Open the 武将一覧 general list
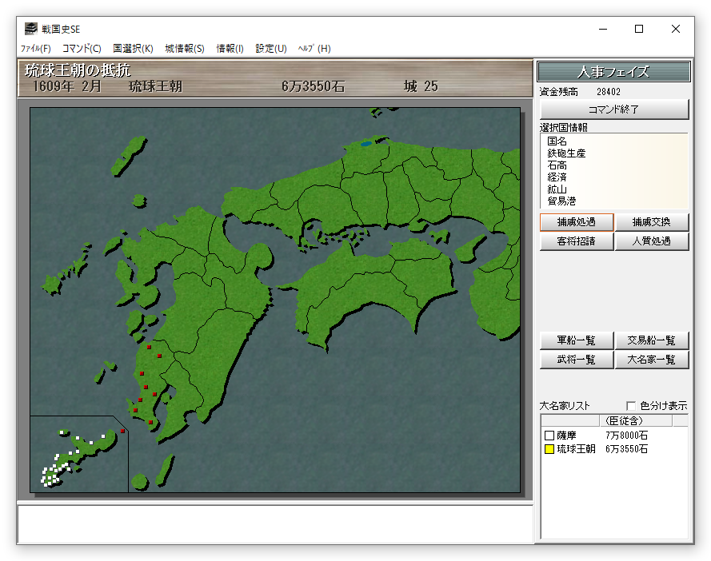 [576, 360]
